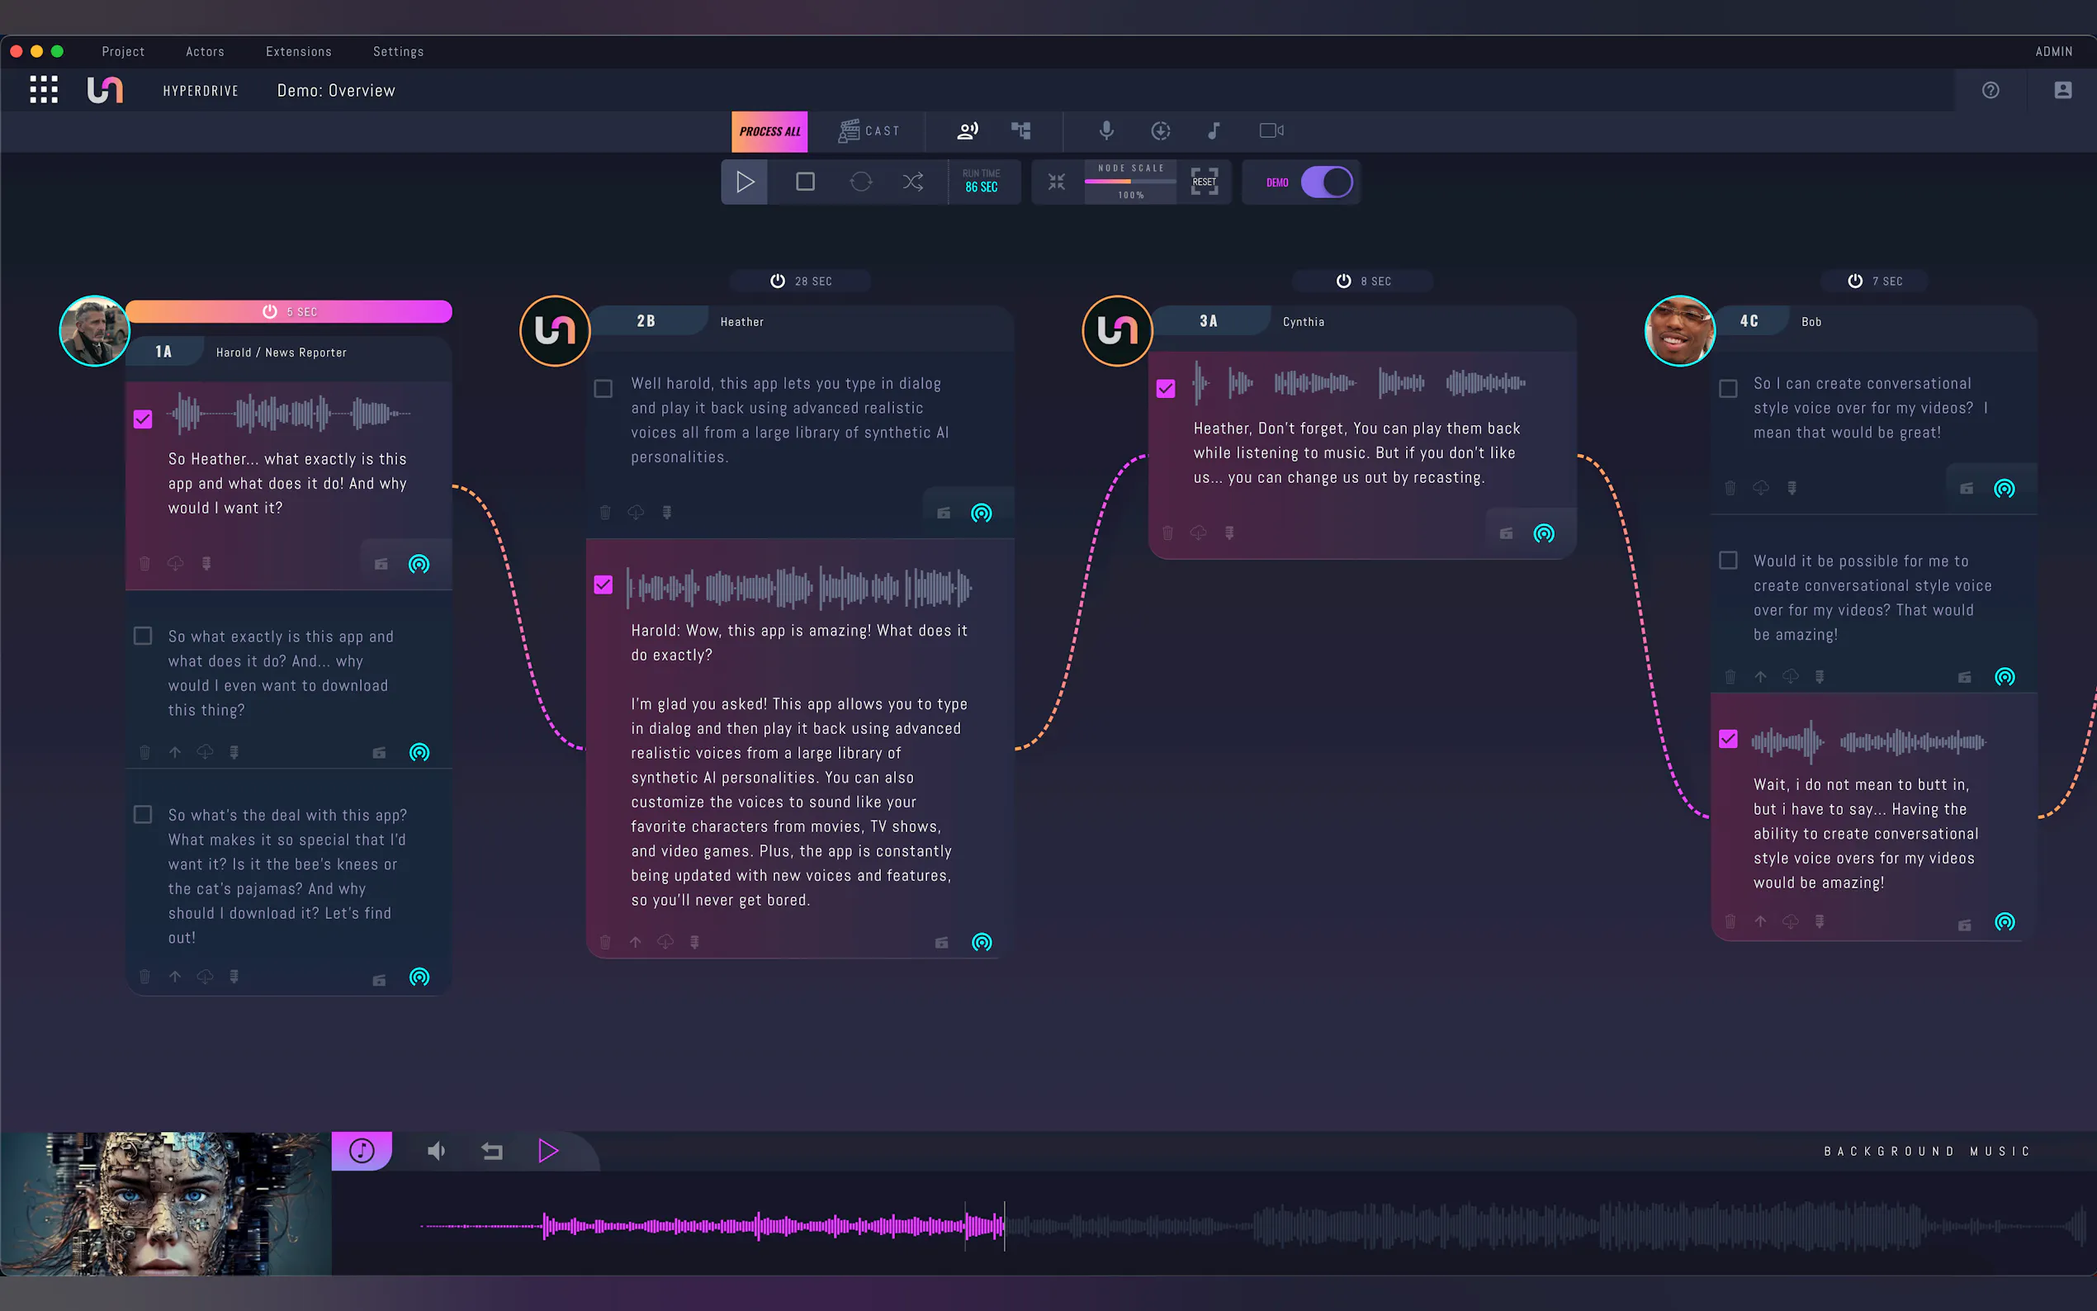Stop playback with the square button
This screenshot has width=2097, height=1311.
pyautogui.click(x=804, y=182)
